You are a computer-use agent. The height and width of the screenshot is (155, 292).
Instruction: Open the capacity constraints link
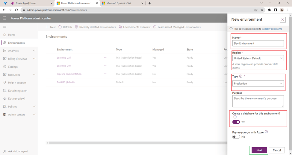pyautogui.click(x=272, y=29)
